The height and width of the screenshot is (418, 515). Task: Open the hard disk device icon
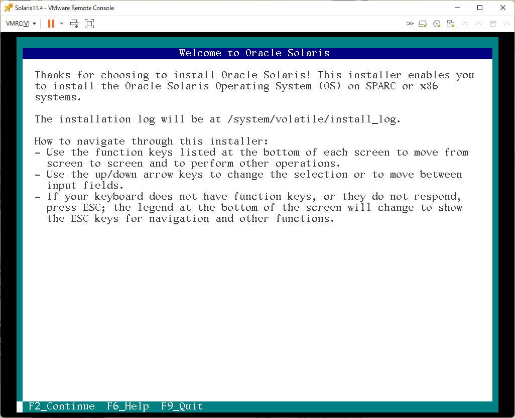click(423, 24)
